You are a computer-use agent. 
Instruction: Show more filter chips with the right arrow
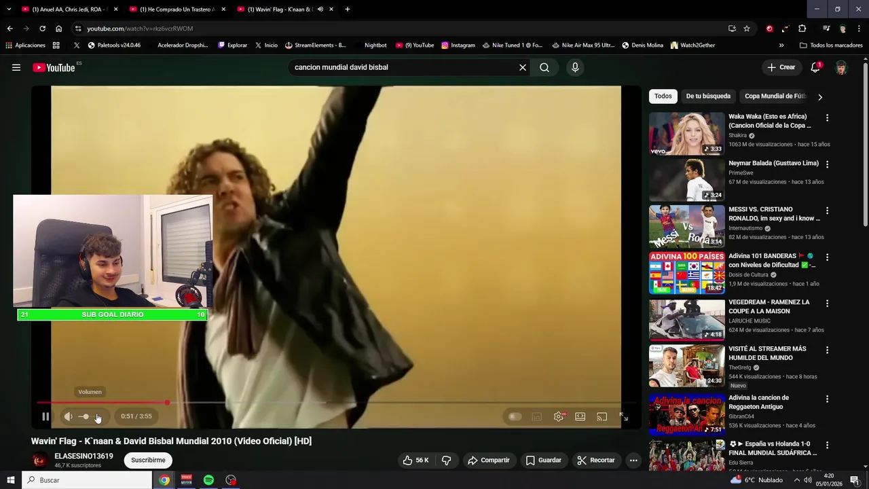820,97
